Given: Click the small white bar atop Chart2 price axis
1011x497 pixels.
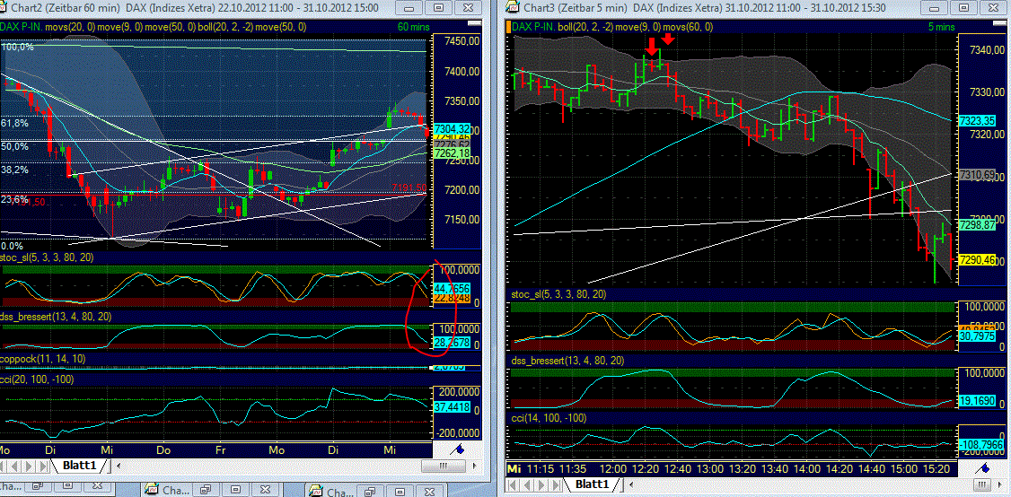Looking at the screenshot, I should tap(475, 23).
